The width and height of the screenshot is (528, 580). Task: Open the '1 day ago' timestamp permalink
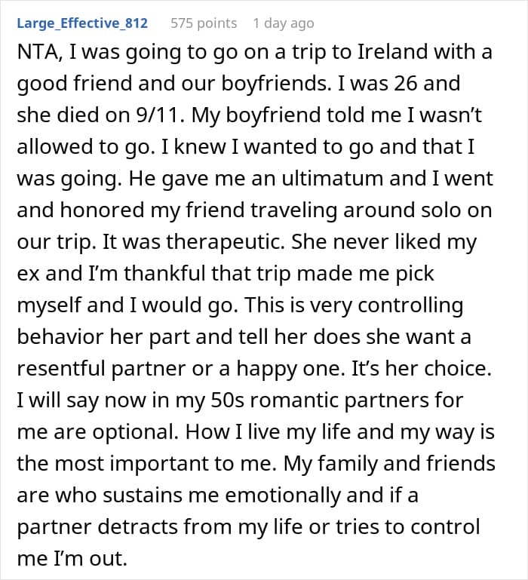(x=284, y=23)
